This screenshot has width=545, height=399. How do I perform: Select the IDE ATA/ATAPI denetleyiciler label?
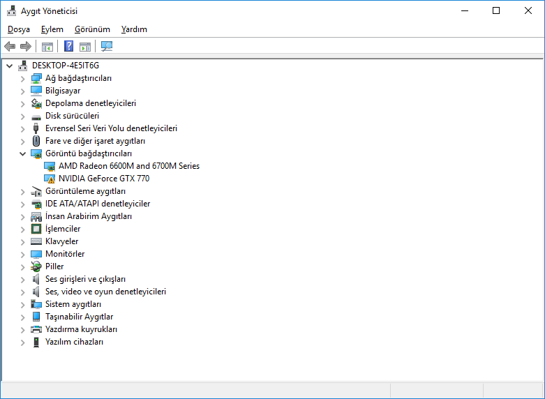(x=98, y=203)
